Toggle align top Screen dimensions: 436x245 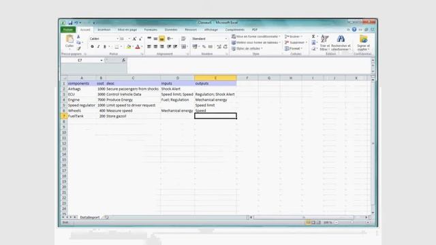coord(149,39)
